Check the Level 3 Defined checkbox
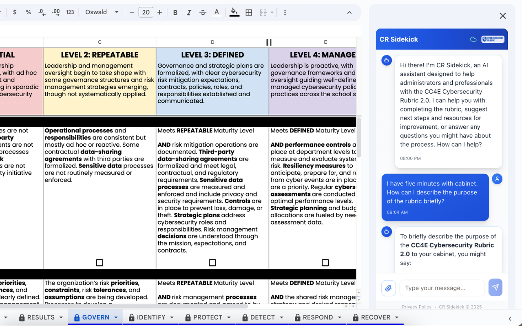 tap(212, 263)
